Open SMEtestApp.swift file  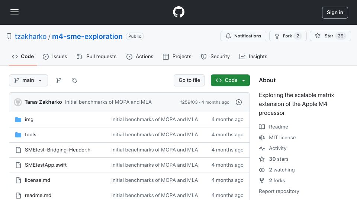coord(46,165)
